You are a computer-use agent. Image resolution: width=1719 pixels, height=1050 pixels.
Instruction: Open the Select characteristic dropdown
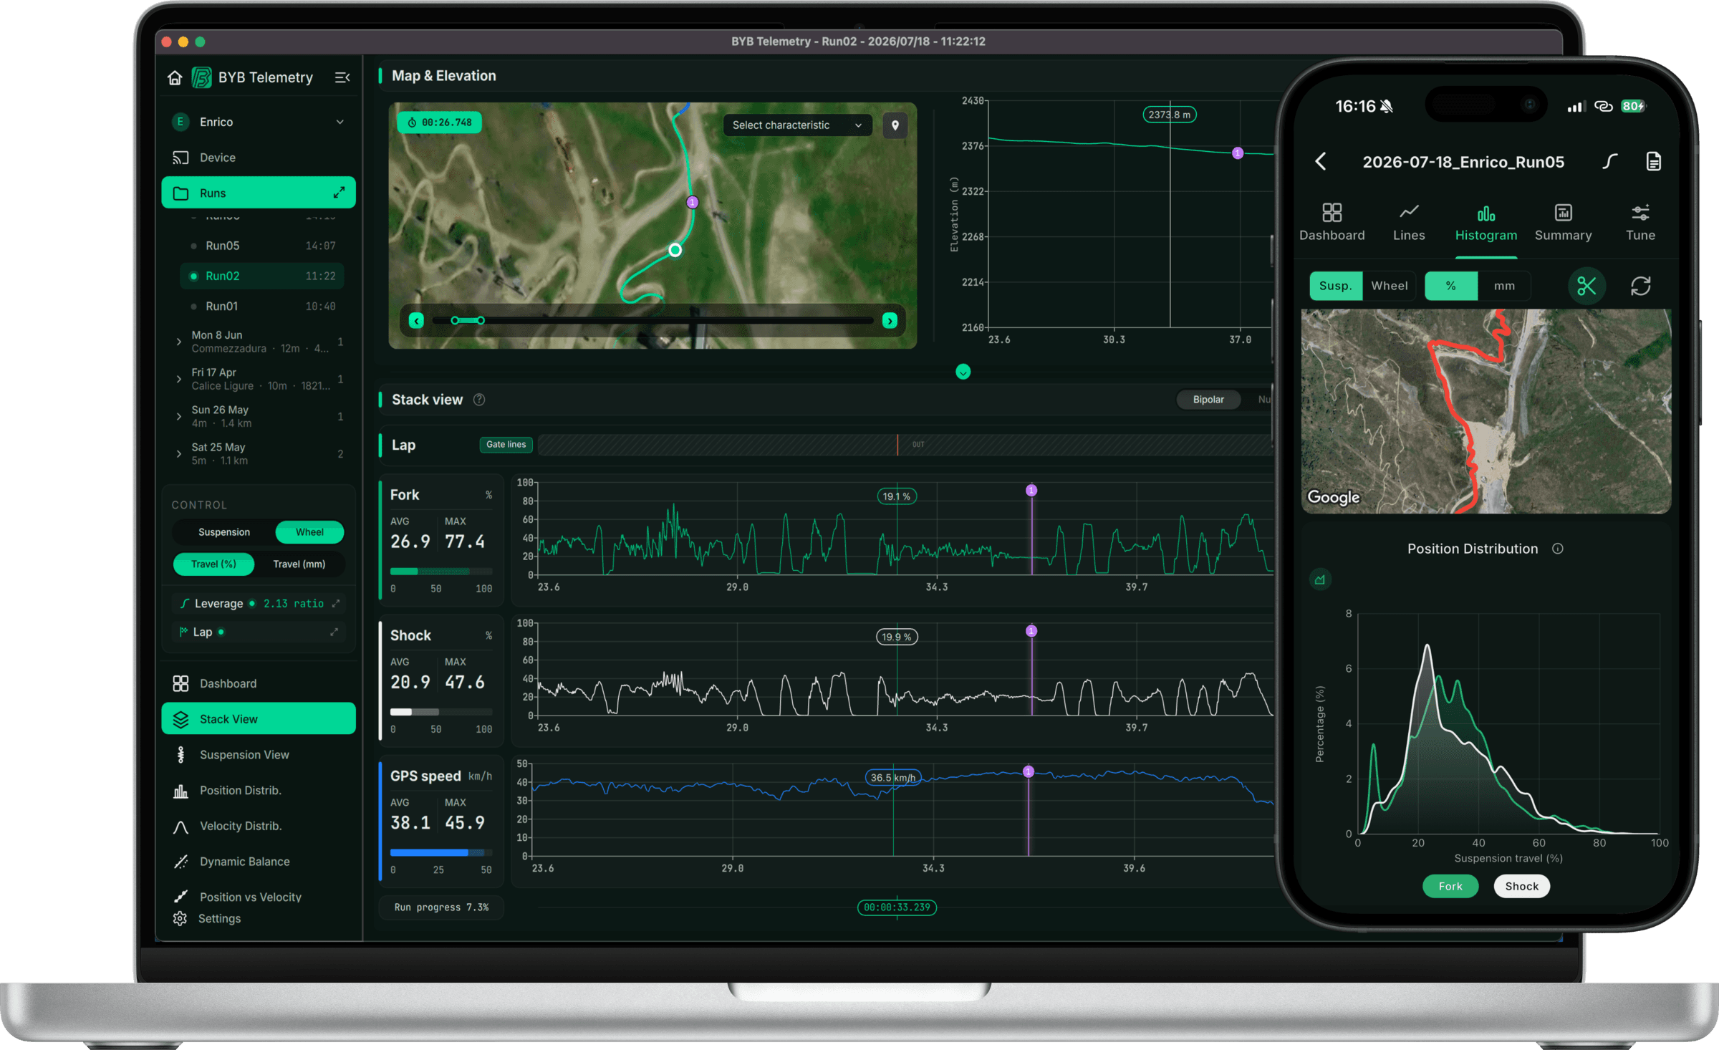click(x=796, y=125)
